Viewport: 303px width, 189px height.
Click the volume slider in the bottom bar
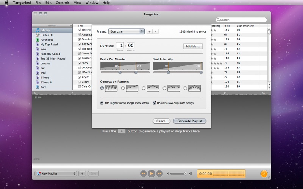pos(178,174)
